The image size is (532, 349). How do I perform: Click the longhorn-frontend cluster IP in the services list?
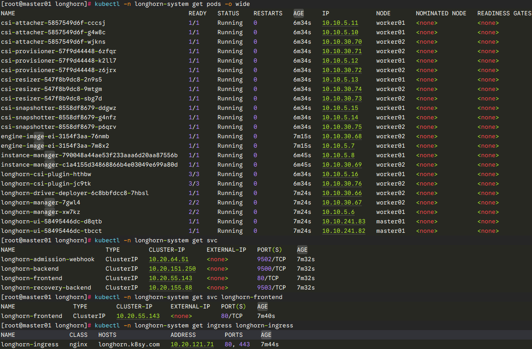click(170, 278)
